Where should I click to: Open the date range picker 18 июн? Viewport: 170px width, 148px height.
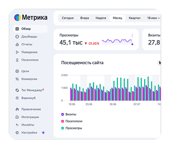[153, 18]
